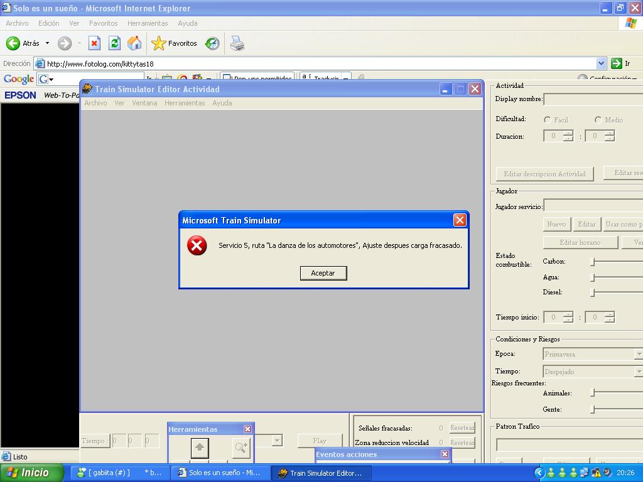Open the Favoritos star icon
Image resolution: width=643 pixels, height=482 pixels.
[159, 43]
